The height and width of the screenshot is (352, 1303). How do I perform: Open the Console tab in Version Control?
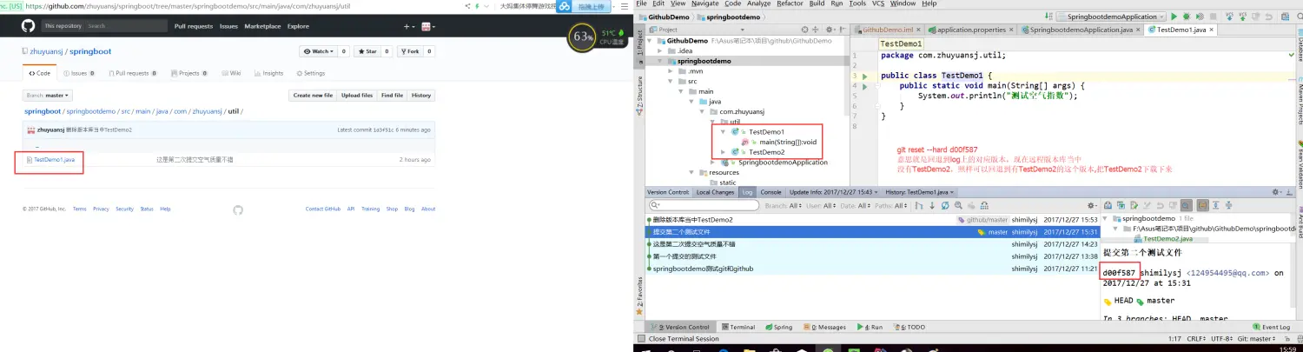click(771, 192)
